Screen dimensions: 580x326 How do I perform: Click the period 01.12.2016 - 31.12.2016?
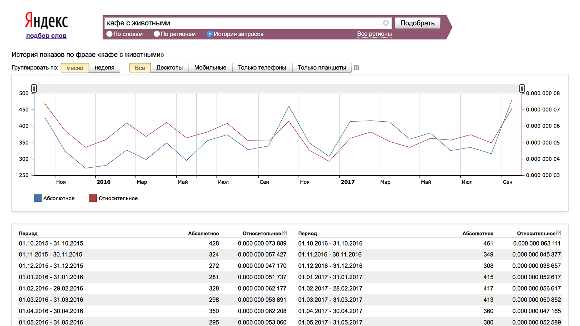click(330, 266)
